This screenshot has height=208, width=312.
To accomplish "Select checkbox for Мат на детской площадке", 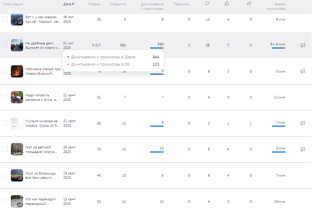I will pyautogui.click(x=5, y=149).
